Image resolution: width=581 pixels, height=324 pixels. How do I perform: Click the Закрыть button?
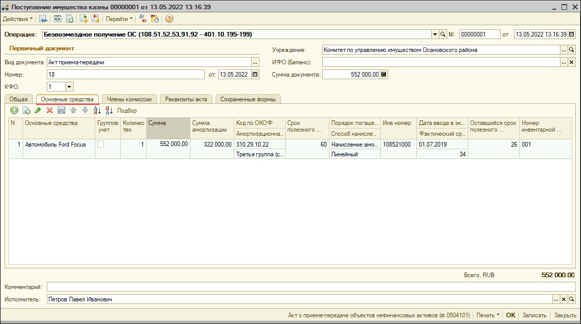[565, 315]
